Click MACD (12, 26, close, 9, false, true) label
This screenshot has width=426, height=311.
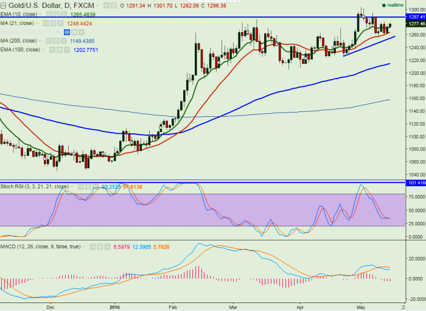pos(41,247)
